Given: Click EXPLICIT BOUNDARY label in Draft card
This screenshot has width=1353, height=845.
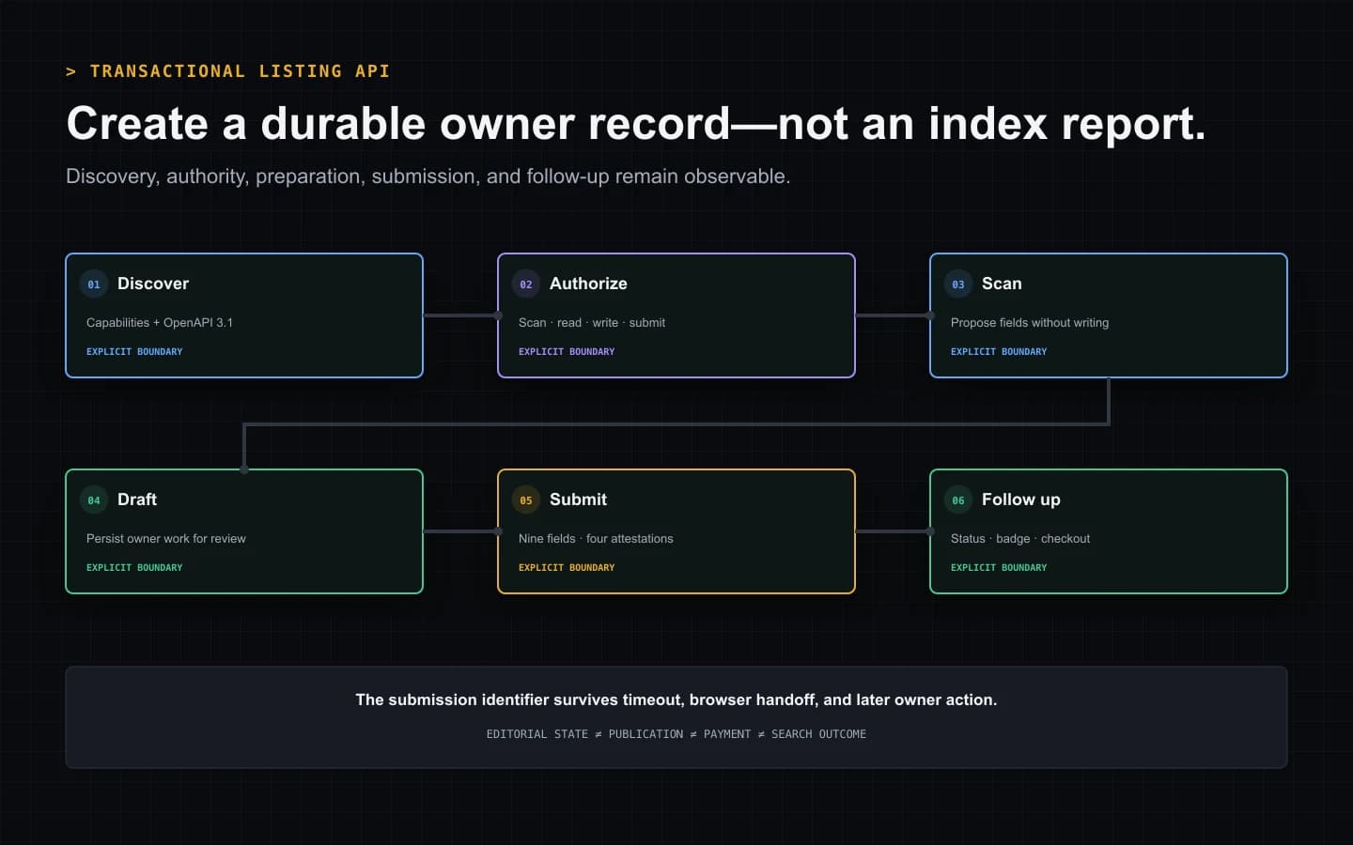Looking at the screenshot, I should (x=134, y=567).
